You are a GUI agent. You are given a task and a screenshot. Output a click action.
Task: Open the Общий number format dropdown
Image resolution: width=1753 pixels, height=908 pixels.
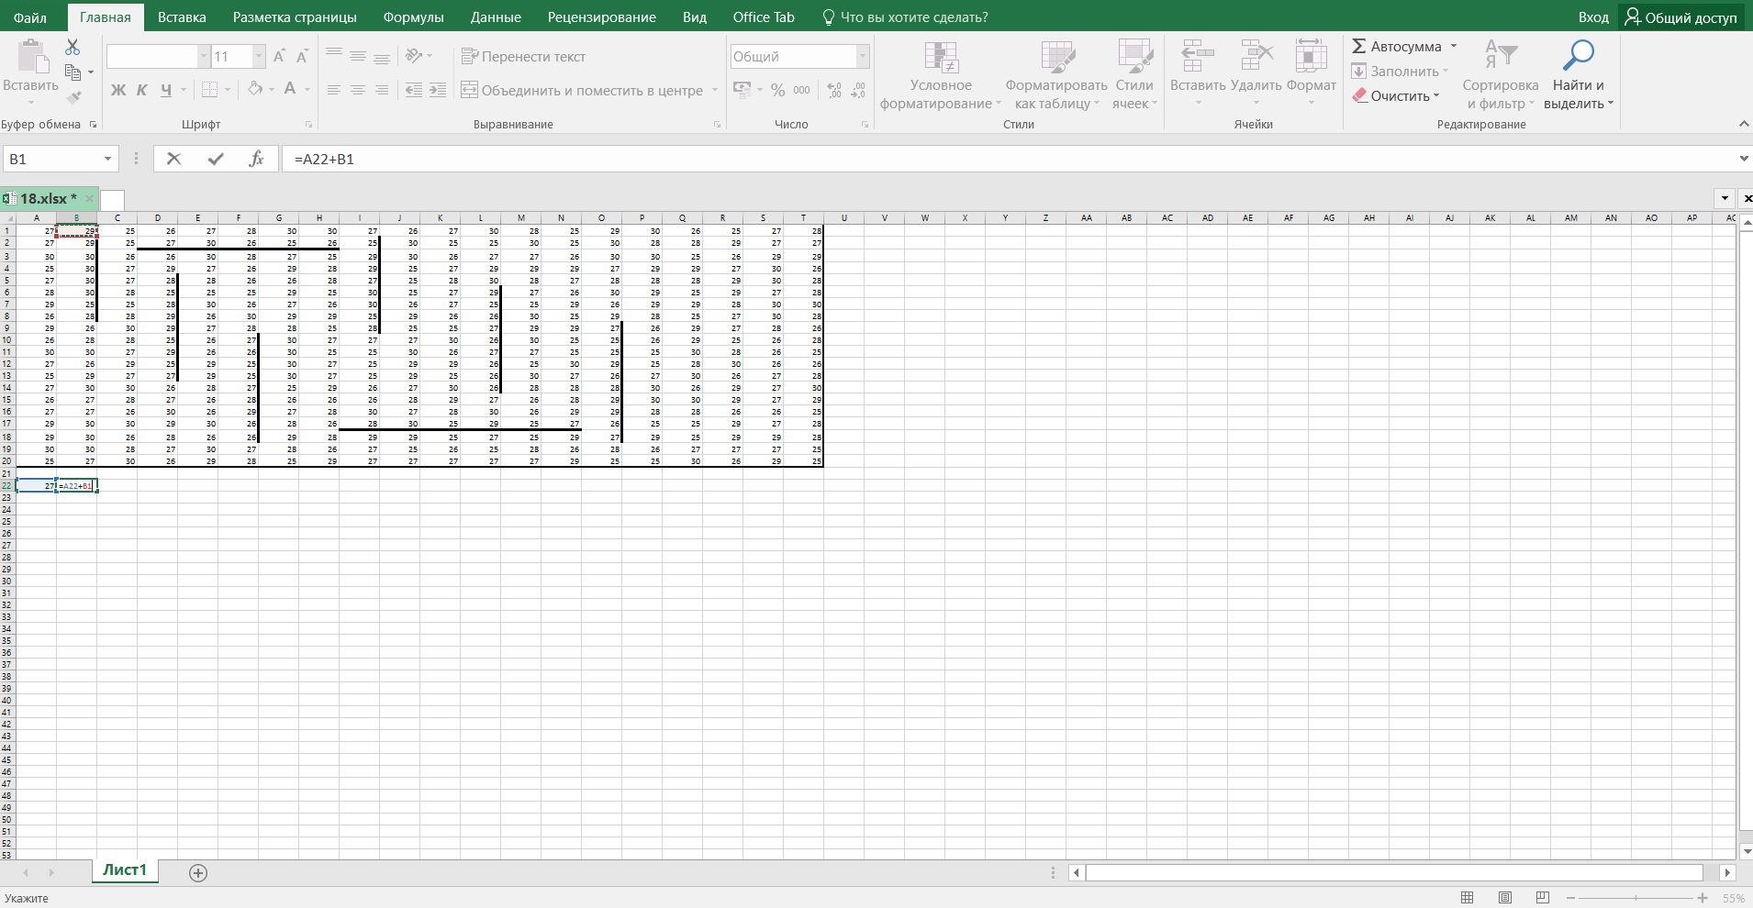tap(863, 57)
